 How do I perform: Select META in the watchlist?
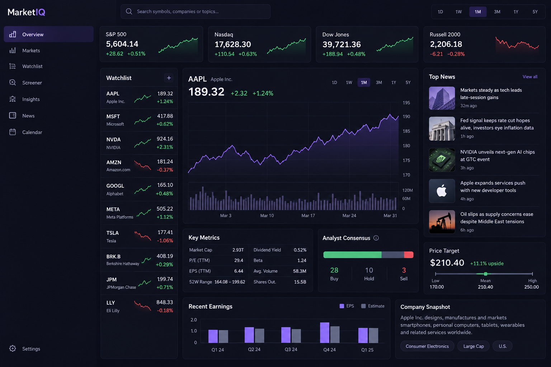pos(139,213)
